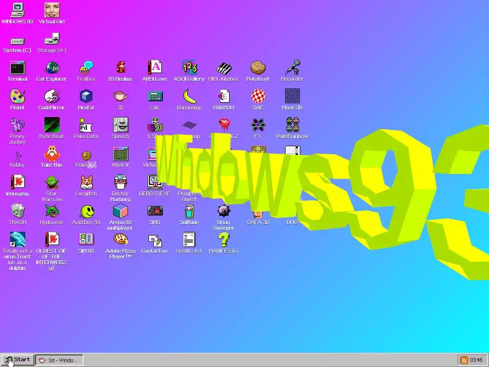Launch the SIM 93 book icon

pos(86,240)
